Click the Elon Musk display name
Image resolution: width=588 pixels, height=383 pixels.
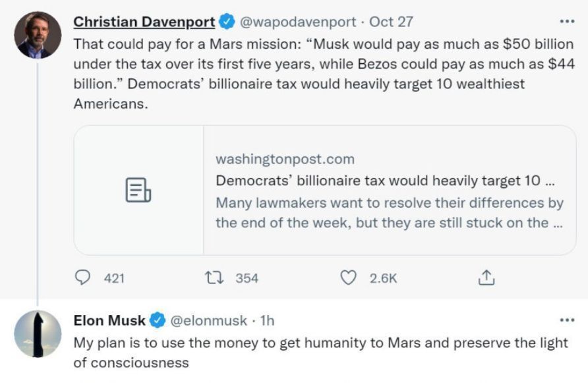tap(109, 321)
